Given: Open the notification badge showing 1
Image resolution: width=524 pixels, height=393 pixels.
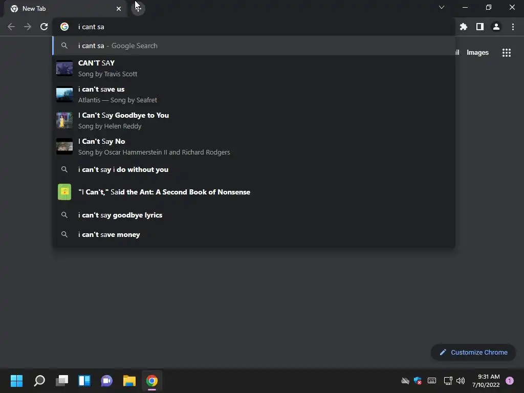Looking at the screenshot, I should [510, 381].
